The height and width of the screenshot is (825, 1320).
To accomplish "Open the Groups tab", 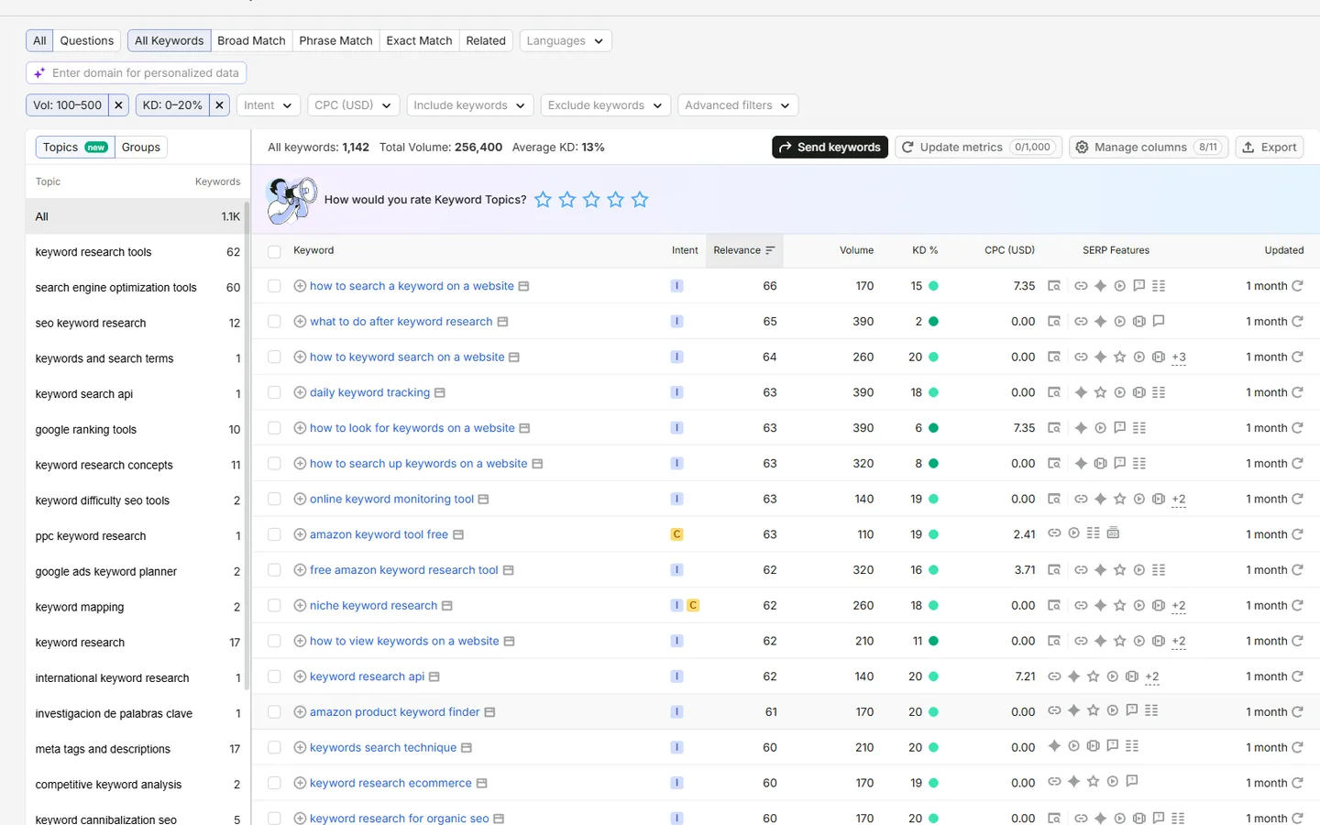I will [x=141, y=147].
